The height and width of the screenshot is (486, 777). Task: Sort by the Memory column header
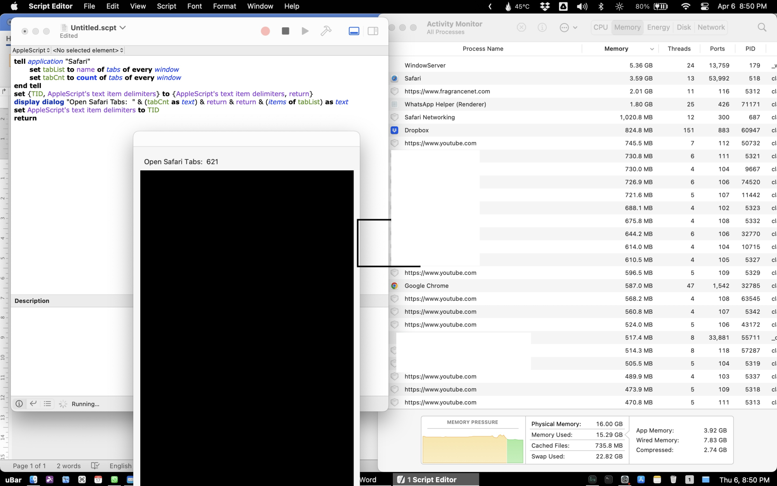coord(616,49)
